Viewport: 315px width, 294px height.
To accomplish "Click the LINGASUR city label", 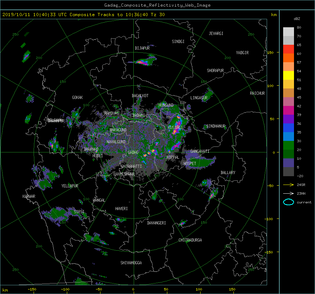I will [199, 98].
